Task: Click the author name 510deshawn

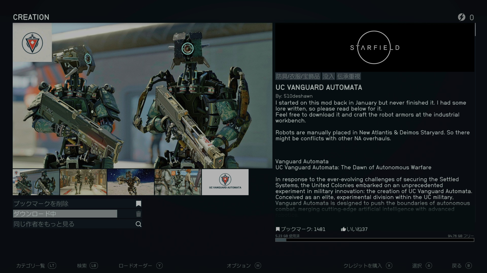Action: click(298, 96)
